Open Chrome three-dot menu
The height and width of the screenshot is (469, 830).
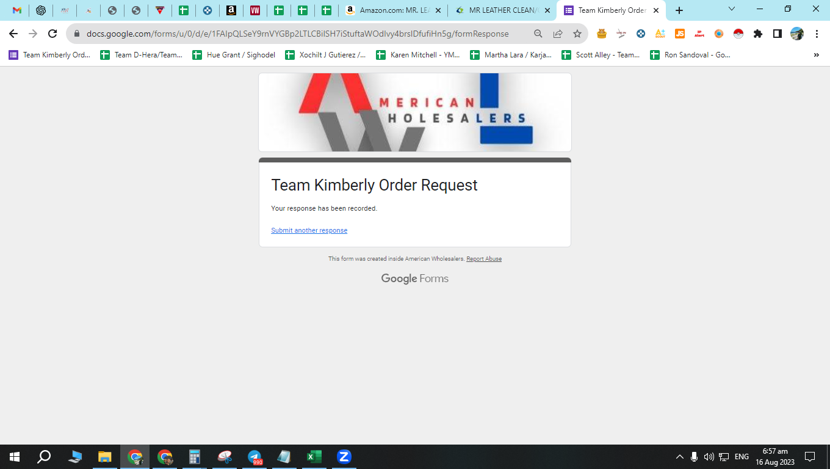click(817, 34)
